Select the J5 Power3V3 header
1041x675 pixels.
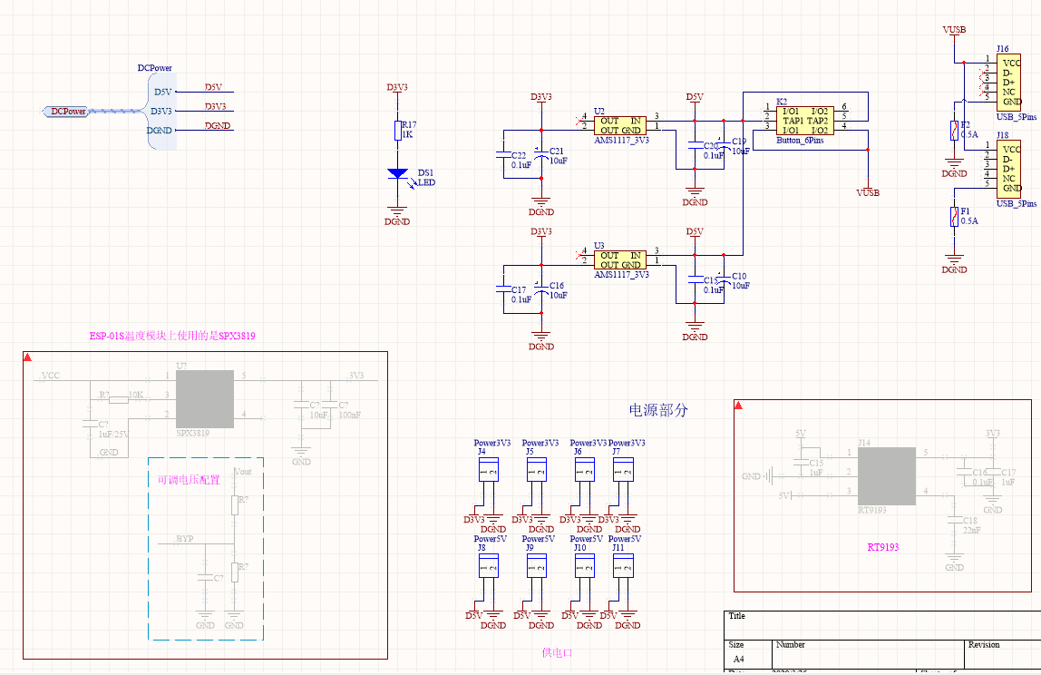pyautogui.click(x=537, y=470)
